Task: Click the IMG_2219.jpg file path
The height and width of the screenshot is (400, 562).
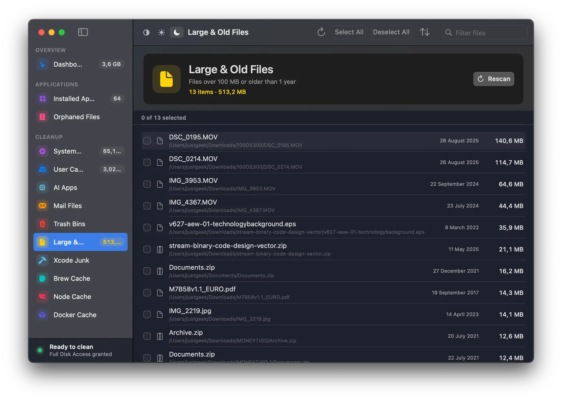Action: coord(220,319)
